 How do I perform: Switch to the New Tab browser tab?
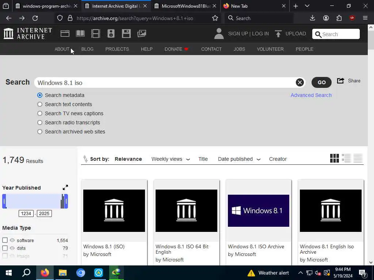[x=255, y=6]
